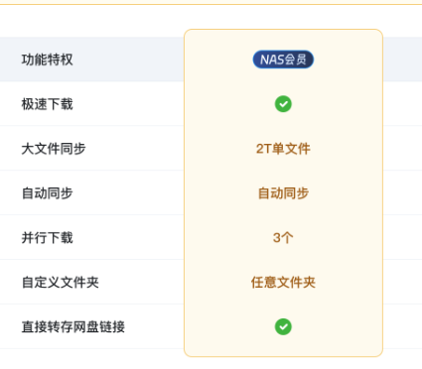Click the 功能特权 header label
This screenshot has height=369, width=422.
coord(47,60)
